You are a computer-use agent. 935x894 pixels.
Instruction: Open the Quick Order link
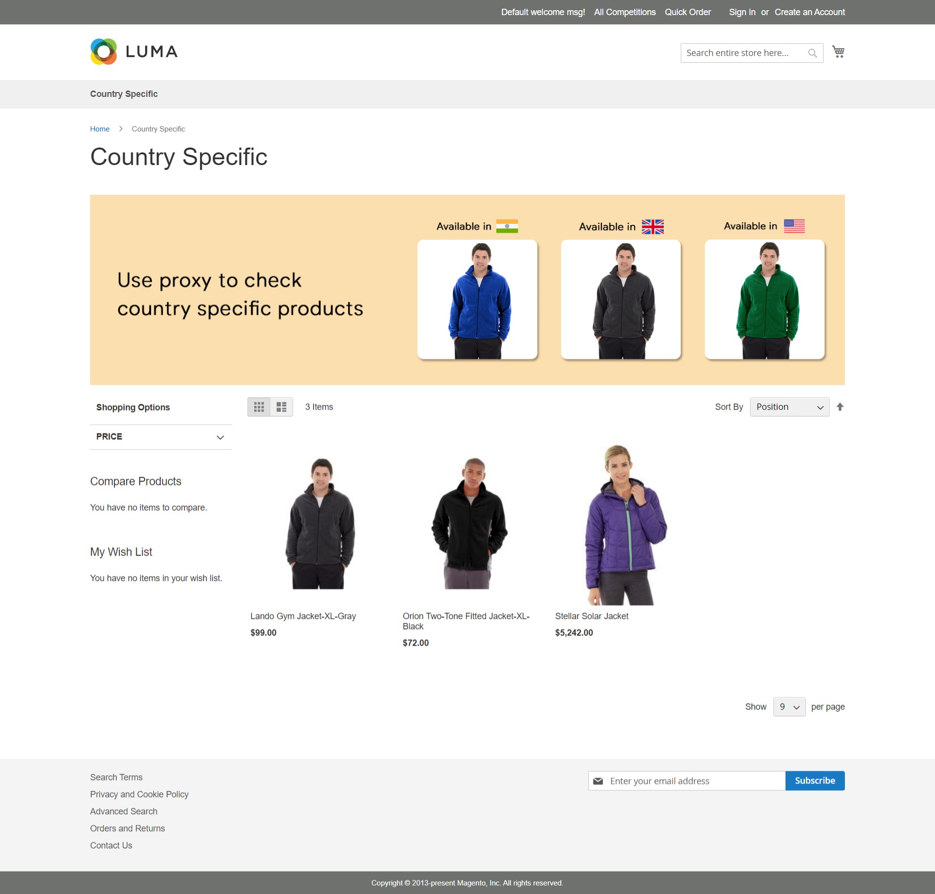click(x=687, y=12)
